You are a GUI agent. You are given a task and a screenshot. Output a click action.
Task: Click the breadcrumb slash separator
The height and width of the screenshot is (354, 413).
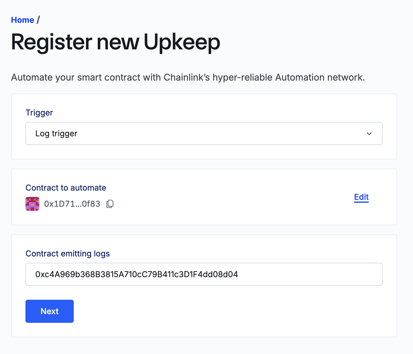38,20
